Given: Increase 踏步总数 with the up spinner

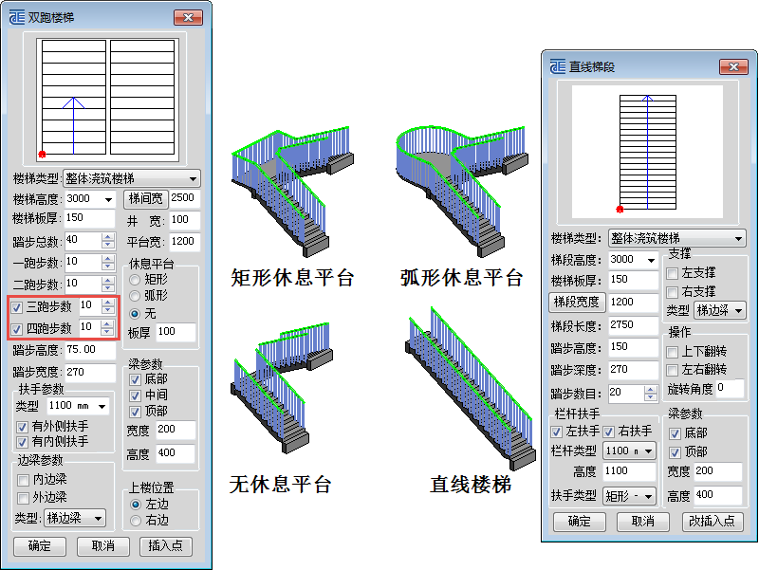Looking at the screenshot, I should click(107, 235).
